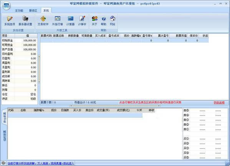
Task: Open 帮助 help question-mark icon
Action: coord(104,21)
